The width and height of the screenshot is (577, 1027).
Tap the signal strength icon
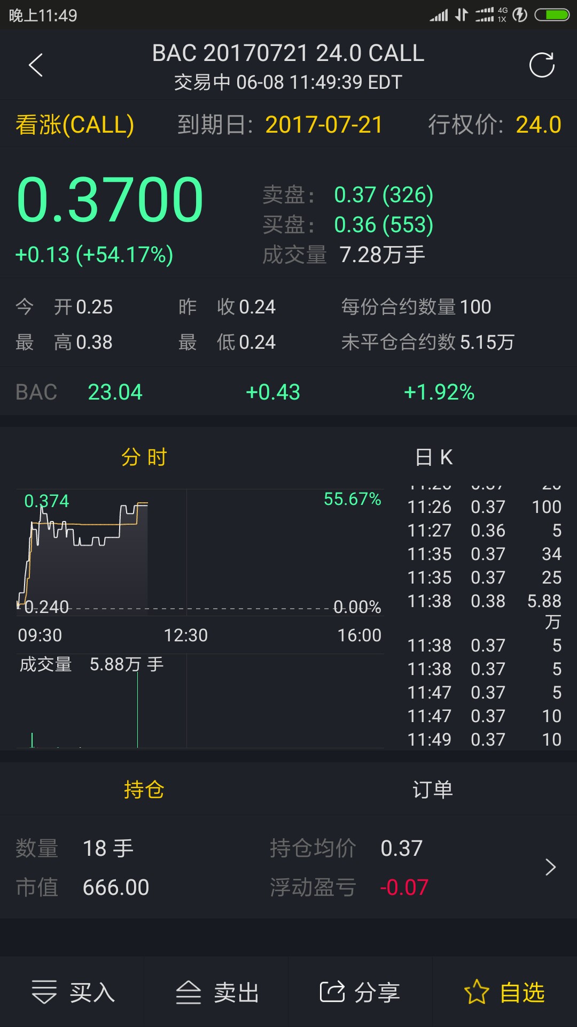(x=439, y=15)
